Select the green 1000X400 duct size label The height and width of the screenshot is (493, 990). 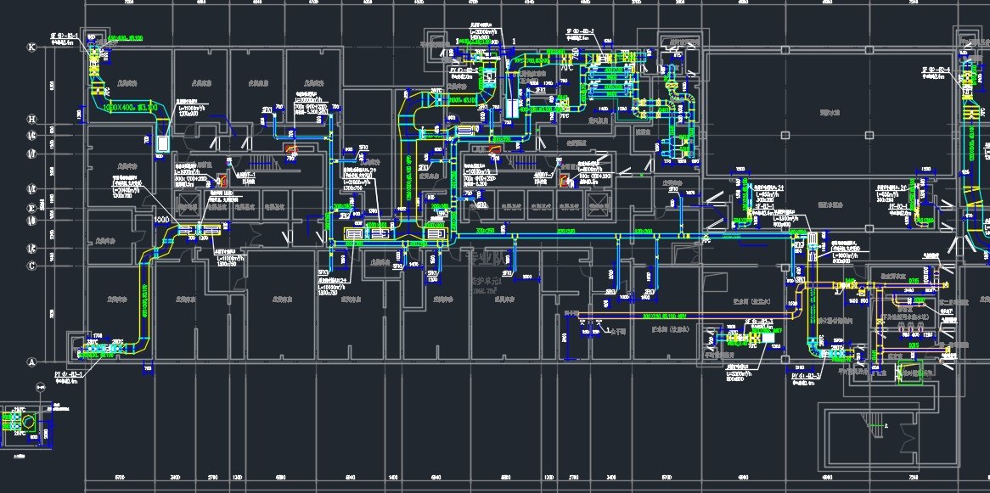click(x=130, y=108)
